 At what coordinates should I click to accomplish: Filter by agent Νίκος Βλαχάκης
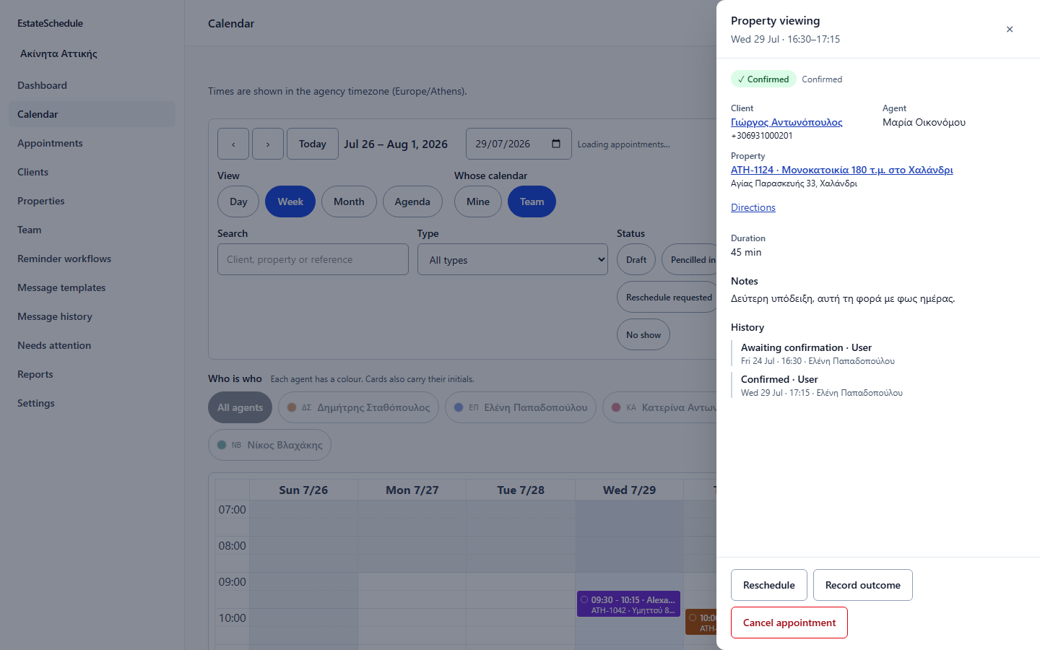(269, 445)
